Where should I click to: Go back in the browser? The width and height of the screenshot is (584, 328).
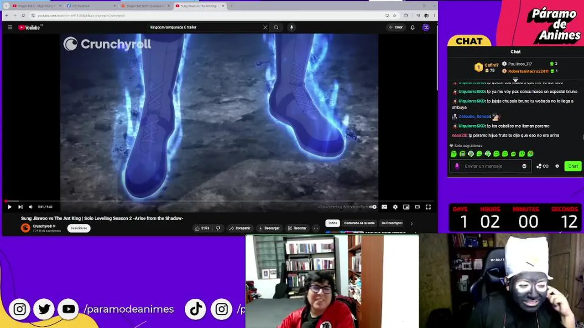click(x=6, y=15)
